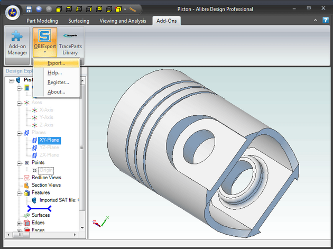Switch to the Viewing and Analysis tab
This screenshot has height=249, width=333.
point(123,21)
